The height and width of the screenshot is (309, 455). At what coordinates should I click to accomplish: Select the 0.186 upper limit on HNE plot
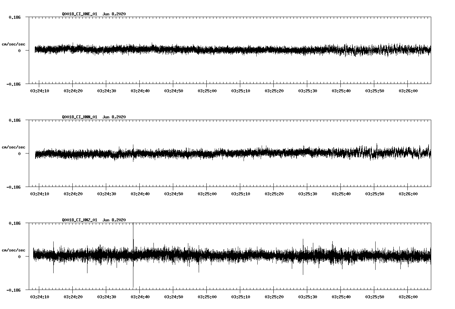click(15, 17)
